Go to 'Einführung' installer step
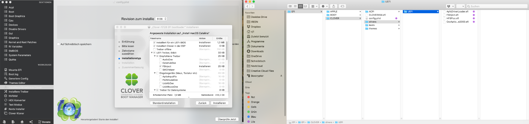Screen dimensions: 529x124 (x=128, y=42)
